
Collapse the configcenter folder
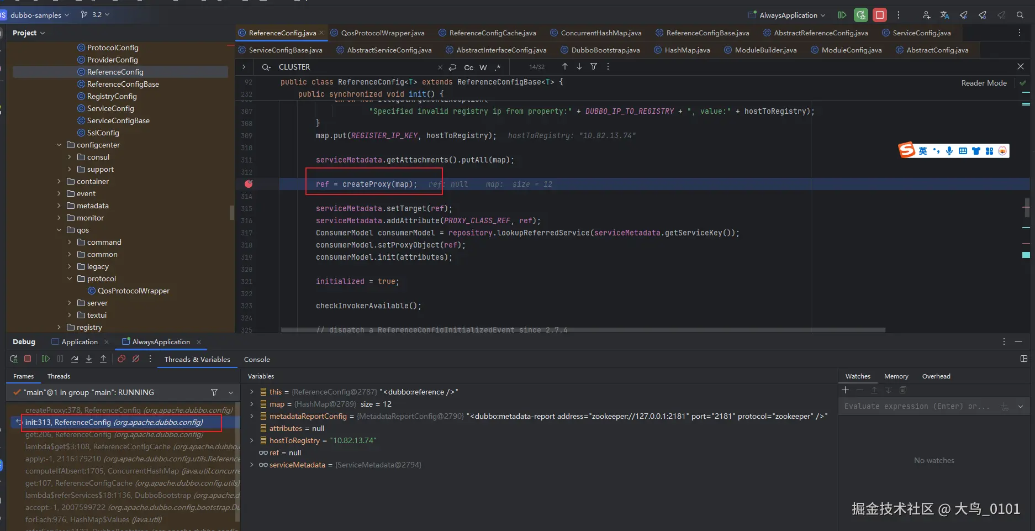[x=59, y=145]
